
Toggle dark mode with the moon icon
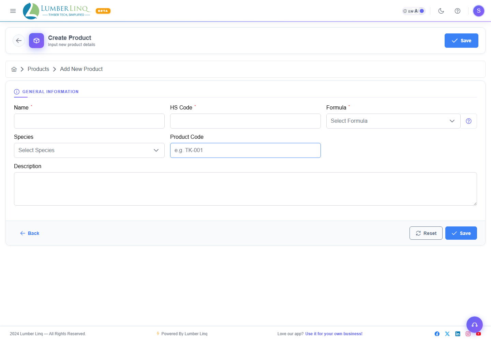(441, 11)
